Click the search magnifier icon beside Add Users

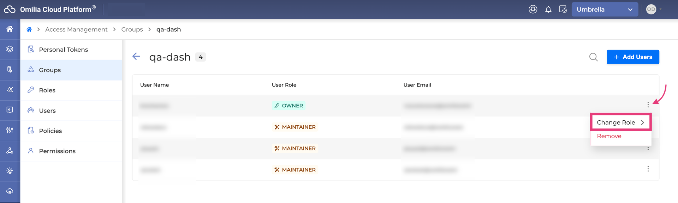tap(593, 57)
